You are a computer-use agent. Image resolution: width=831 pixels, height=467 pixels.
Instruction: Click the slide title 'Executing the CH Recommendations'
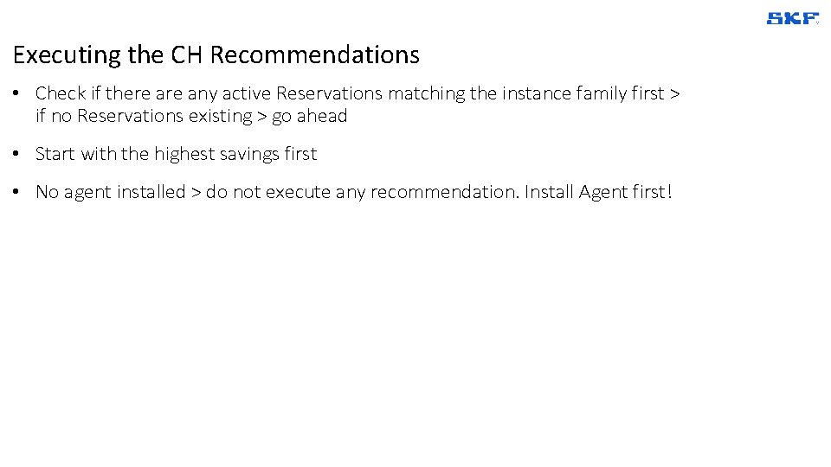[x=216, y=55]
